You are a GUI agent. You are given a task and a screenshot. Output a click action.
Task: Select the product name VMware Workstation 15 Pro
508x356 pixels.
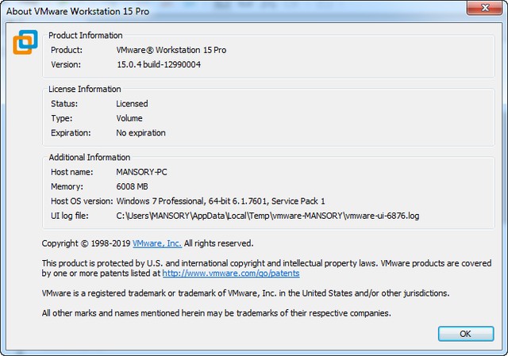pos(171,50)
